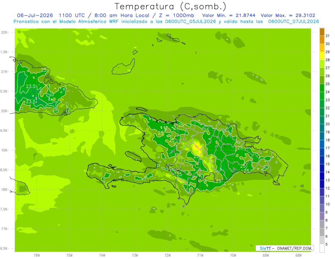Click the orange 31 degree color swatch
This screenshot has height=259, width=335.
pos(322,32)
